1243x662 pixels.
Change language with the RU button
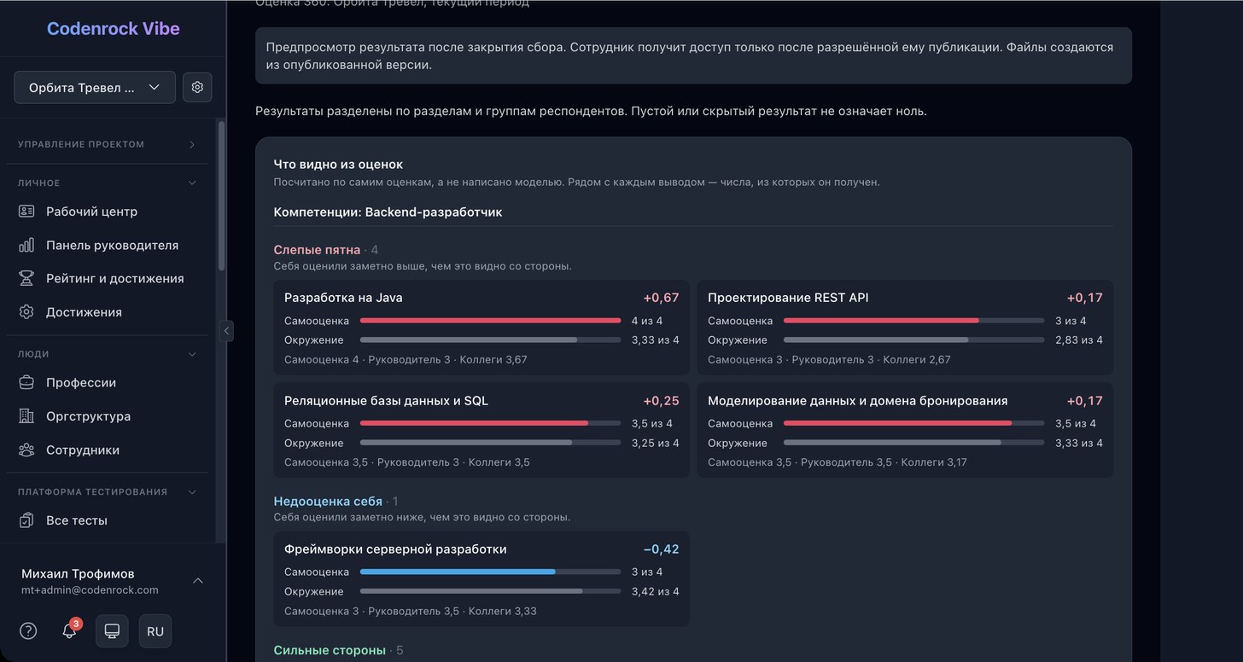(155, 631)
